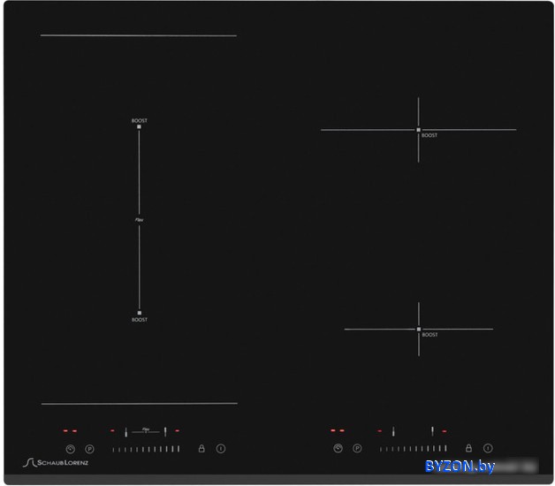
Task: Tap the lower BOOST marker on Flex zone
Action: (139, 313)
